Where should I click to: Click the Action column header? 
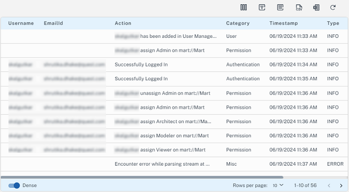pyautogui.click(x=123, y=23)
